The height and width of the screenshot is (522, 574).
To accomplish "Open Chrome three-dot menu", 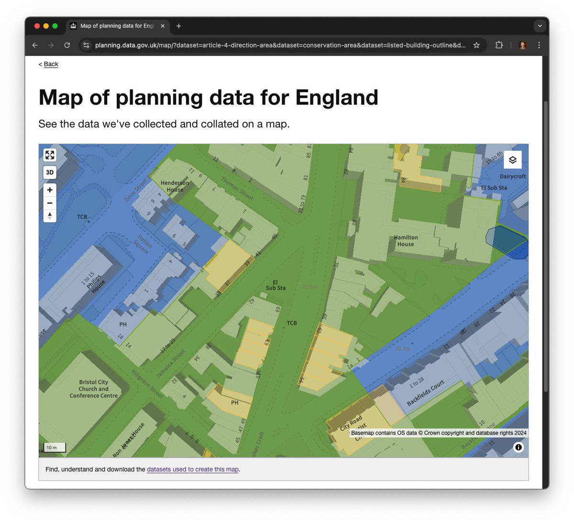I will pos(539,45).
